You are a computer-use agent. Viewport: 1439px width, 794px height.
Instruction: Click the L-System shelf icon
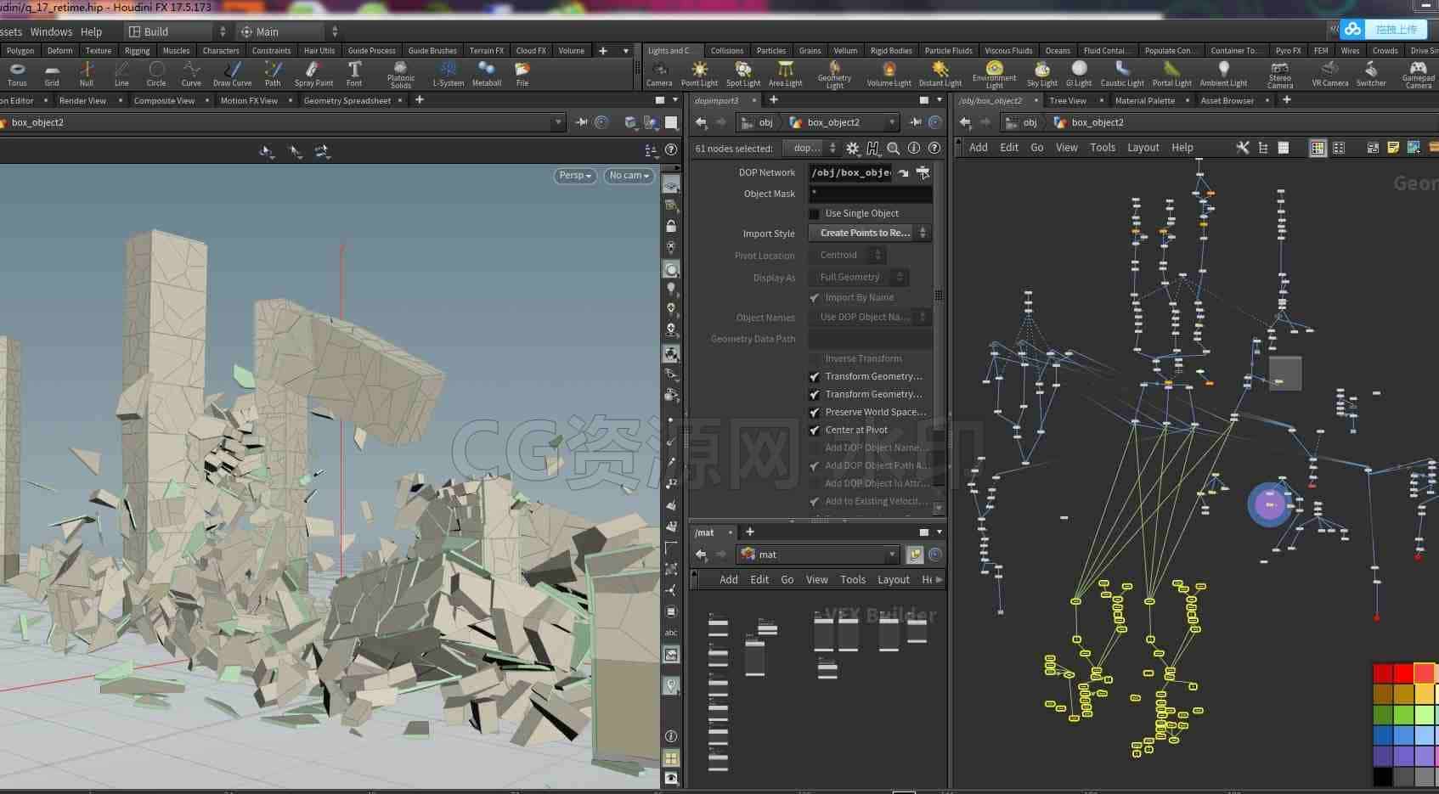pos(448,74)
